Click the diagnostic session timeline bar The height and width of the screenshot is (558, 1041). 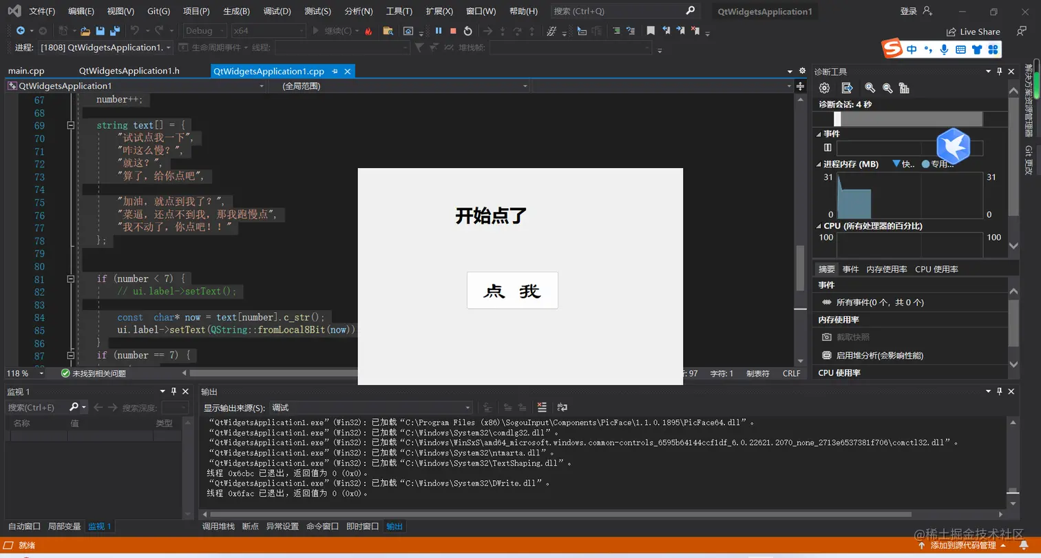coord(908,118)
